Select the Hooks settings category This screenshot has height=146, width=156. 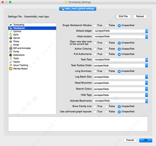click(32, 62)
